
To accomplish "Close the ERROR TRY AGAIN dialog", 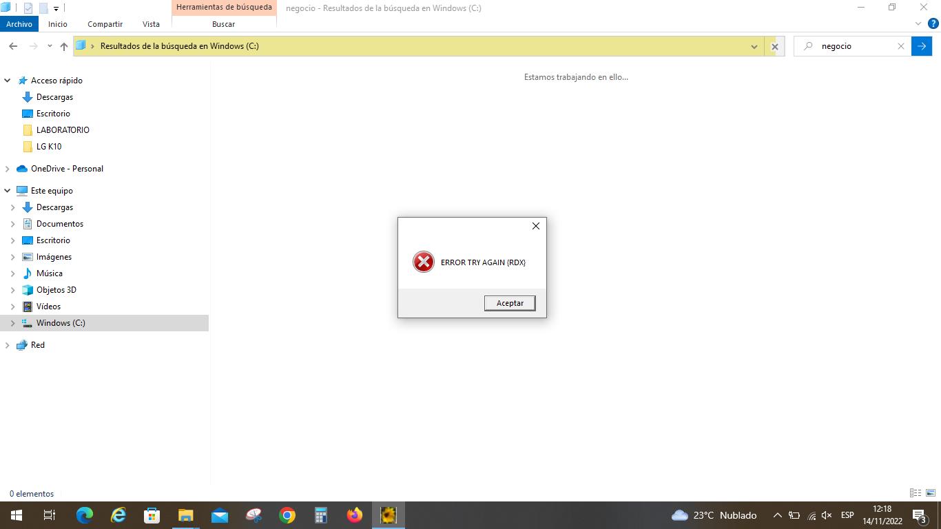I will [x=535, y=226].
